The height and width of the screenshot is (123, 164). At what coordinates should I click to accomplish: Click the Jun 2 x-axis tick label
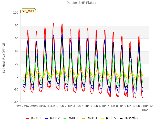coord(63,106)
